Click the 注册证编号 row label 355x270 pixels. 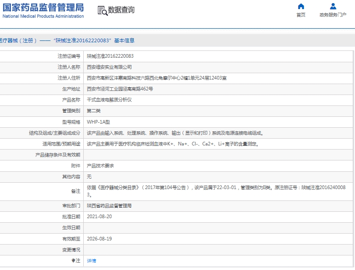click(69, 56)
